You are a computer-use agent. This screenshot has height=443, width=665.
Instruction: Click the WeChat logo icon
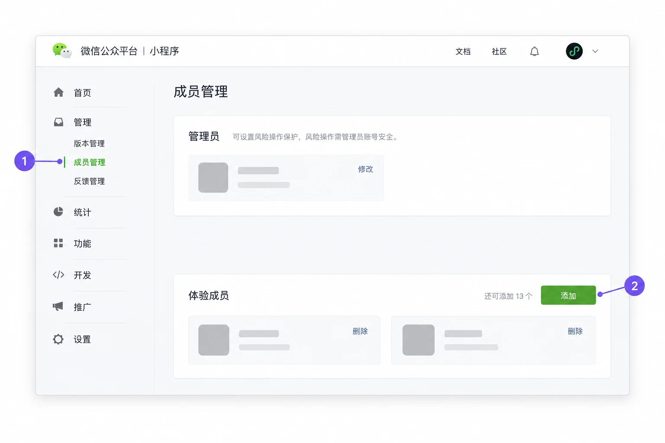point(62,51)
